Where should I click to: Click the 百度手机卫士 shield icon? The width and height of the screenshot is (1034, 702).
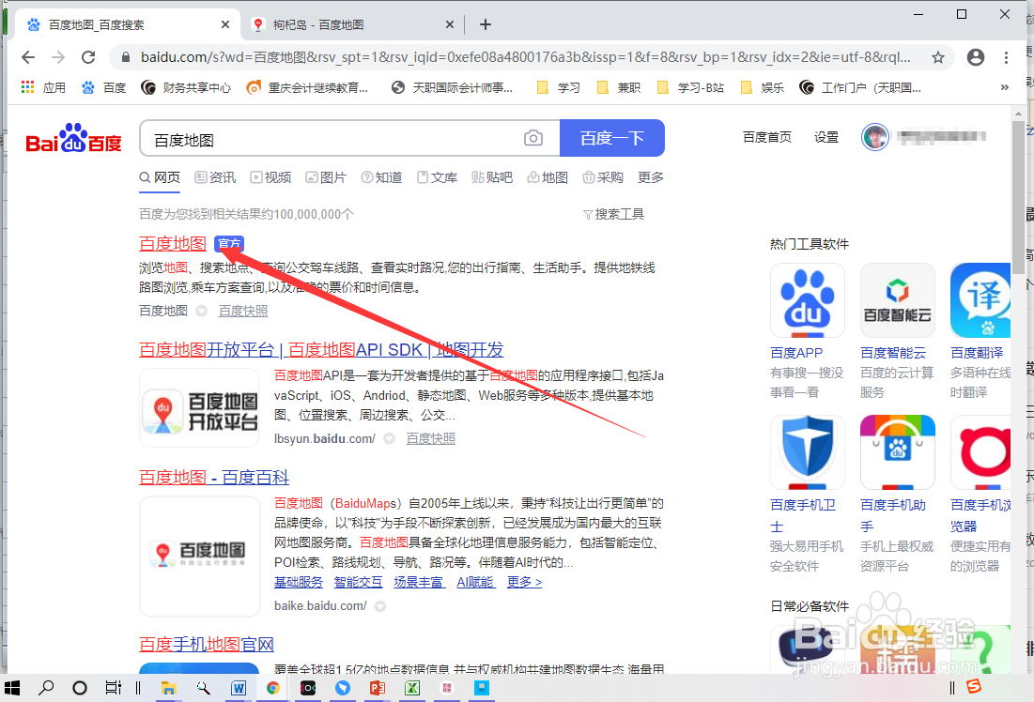coord(807,452)
